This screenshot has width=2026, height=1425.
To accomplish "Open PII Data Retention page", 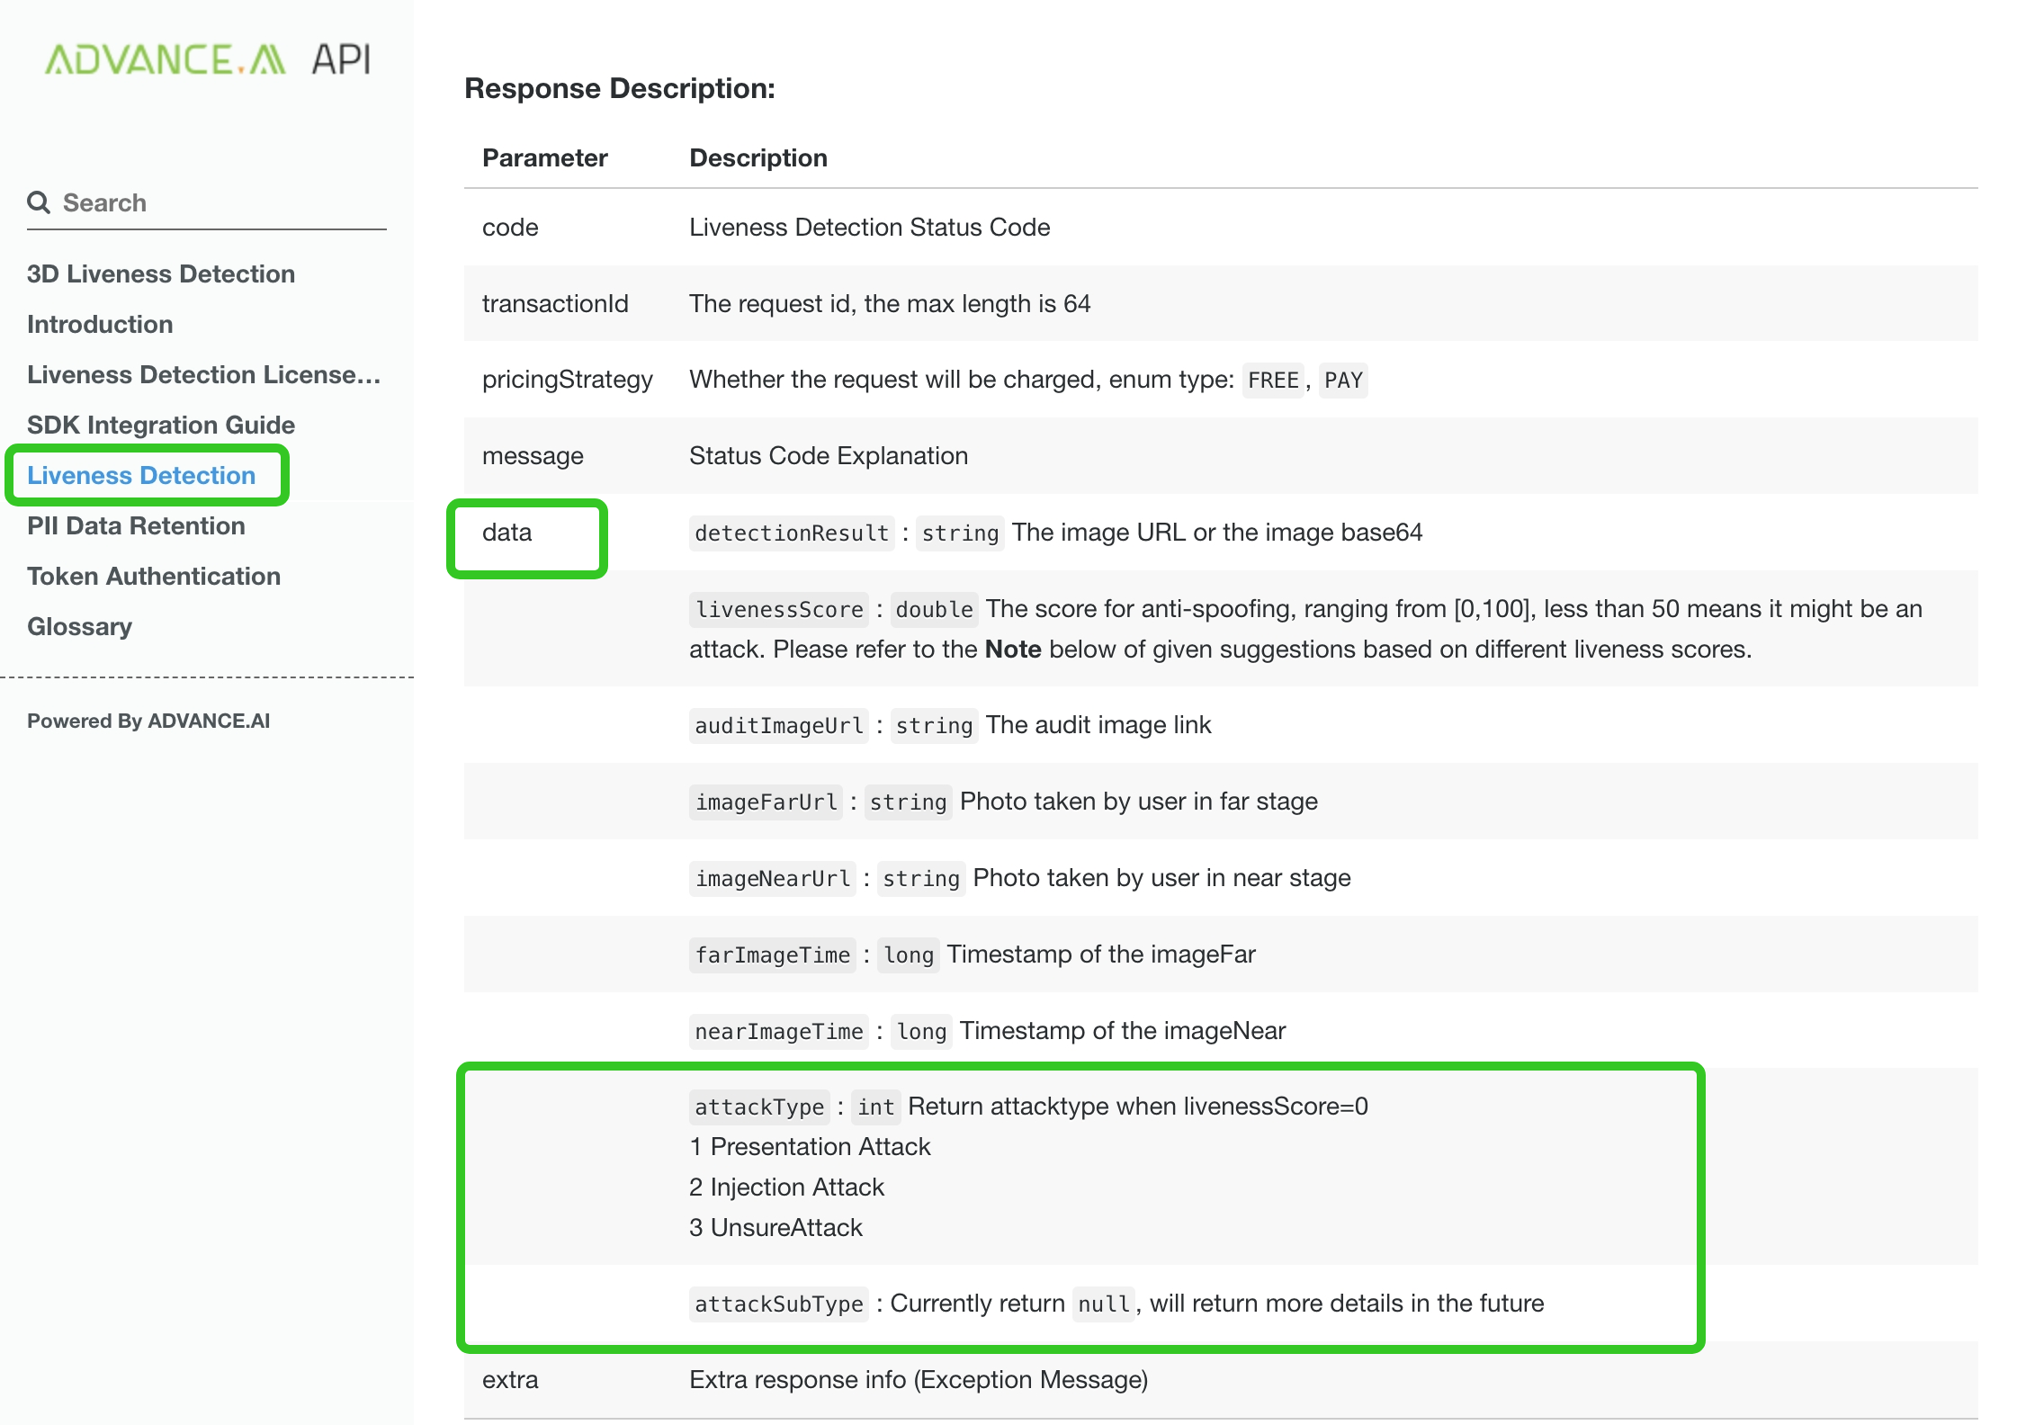I will [x=136, y=525].
